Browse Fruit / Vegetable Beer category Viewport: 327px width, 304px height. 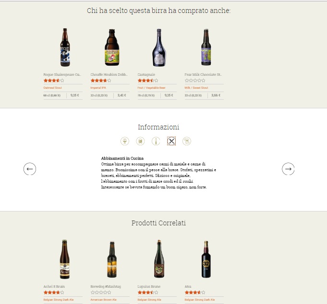[151, 88]
